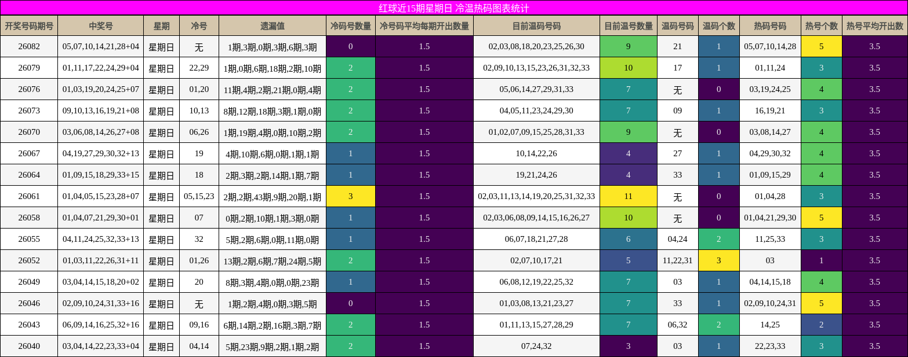
Task: Click winning numbers 09,10,13,16,19,21+08
Action: tap(101, 111)
